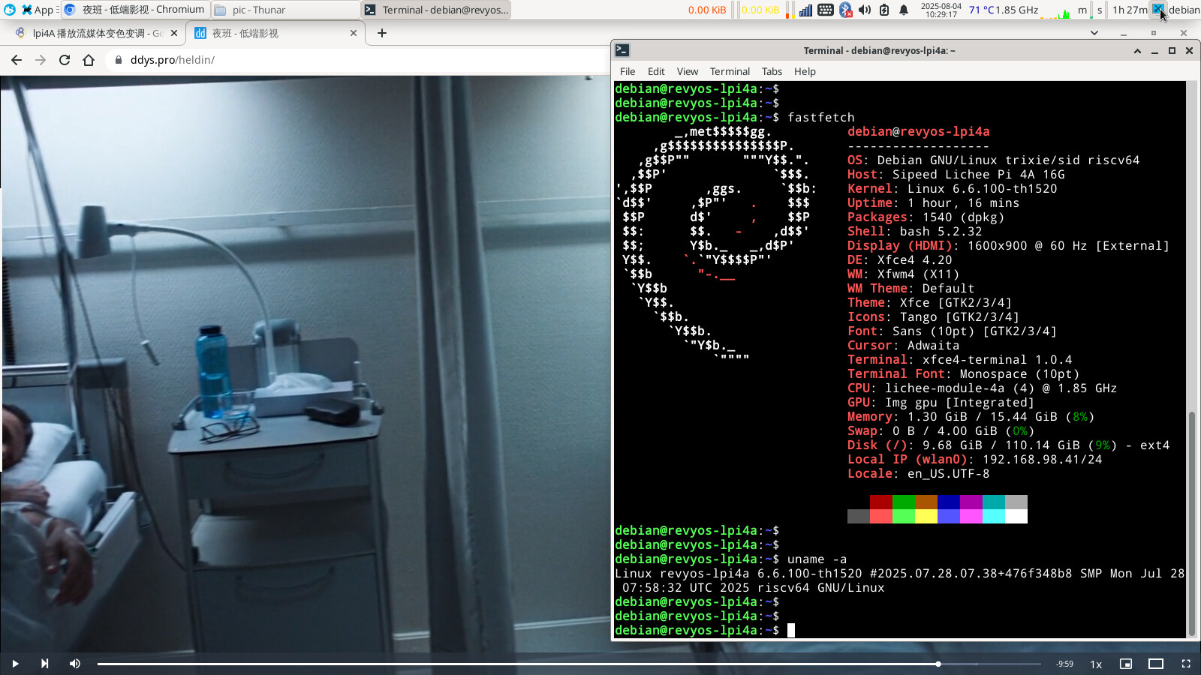The width and height of the screenshot is (1201, 675).
Task: Click the panel date and time
Action: click(x=941, y=10)
